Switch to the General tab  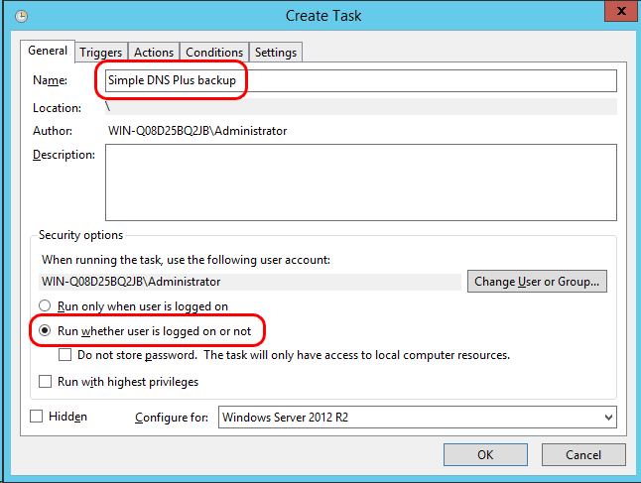click(x=48, y=51)
